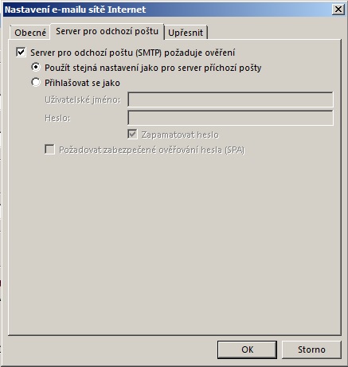Click the SPA option label text

tap(151, 150)
